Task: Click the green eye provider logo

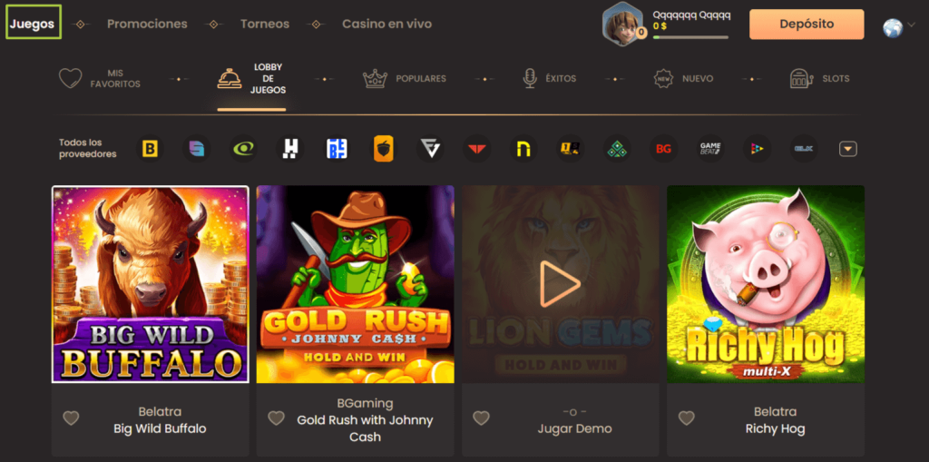Action: tap(243, 149)
